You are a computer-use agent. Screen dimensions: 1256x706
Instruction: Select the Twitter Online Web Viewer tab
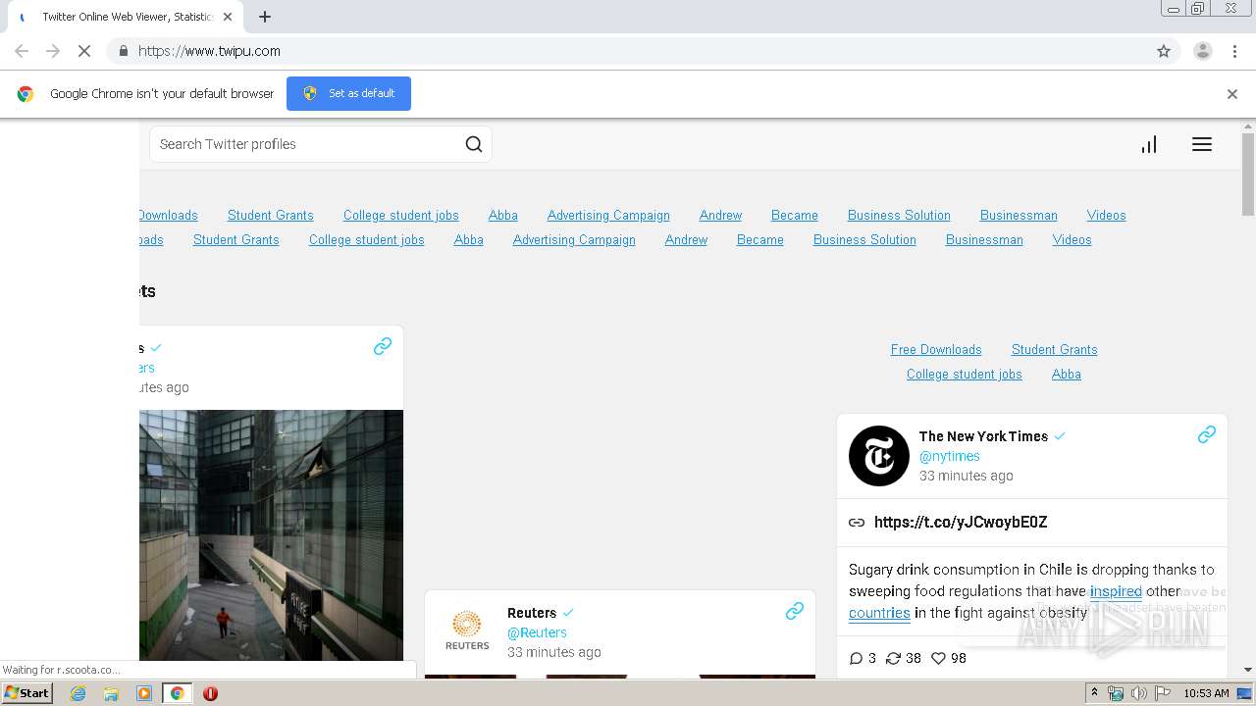click(x=126, y=17)
